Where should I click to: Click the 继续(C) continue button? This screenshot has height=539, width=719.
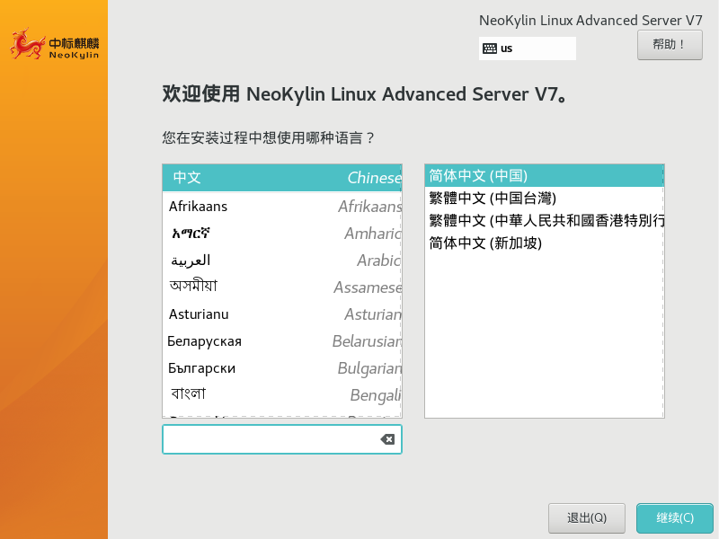click(x=674, y=518)
